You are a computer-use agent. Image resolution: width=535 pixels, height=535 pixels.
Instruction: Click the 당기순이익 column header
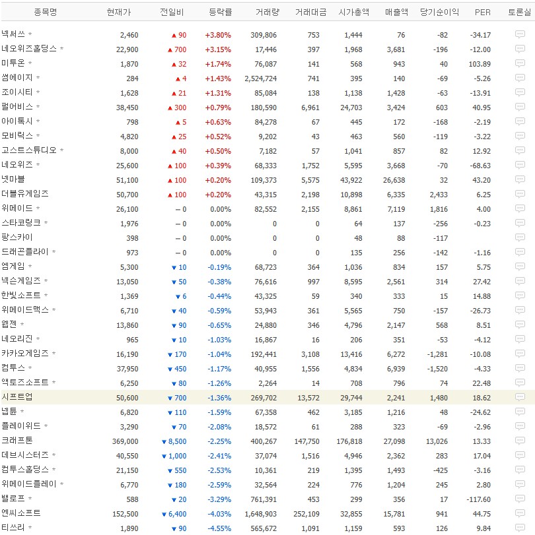[439, 13]
